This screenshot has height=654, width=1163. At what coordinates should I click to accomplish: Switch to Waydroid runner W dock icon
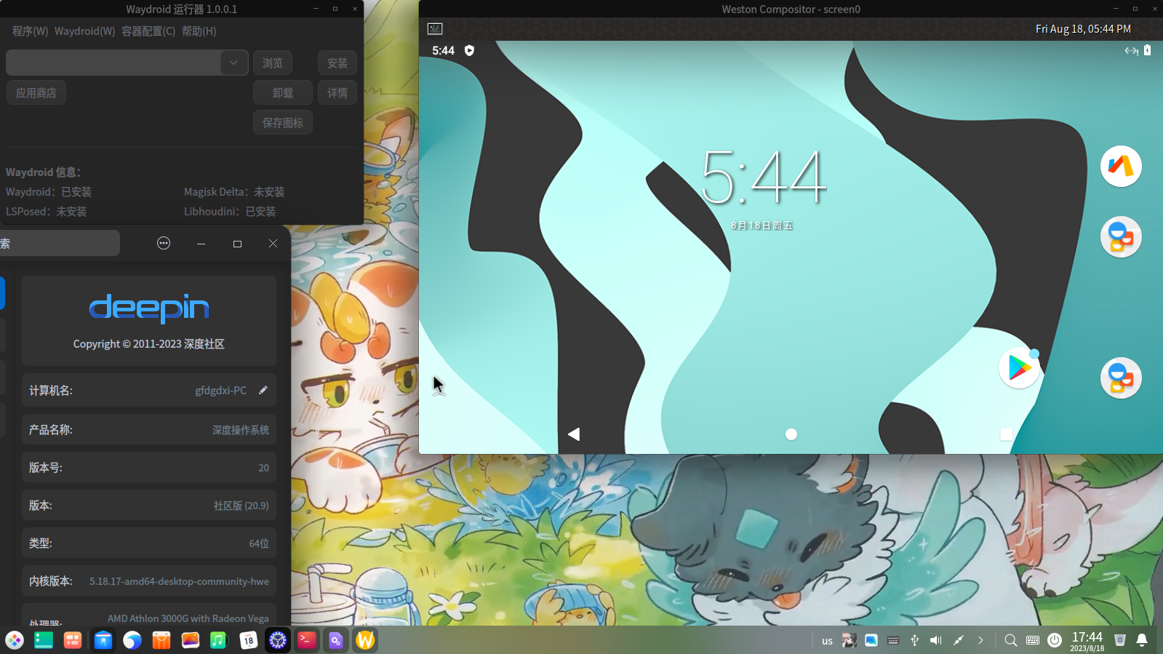tap(365, 640)
